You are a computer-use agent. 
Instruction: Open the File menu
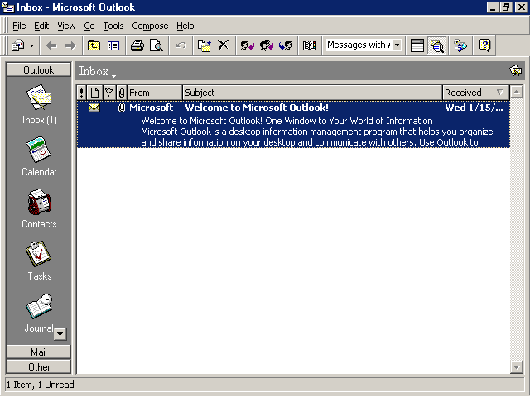19,26
